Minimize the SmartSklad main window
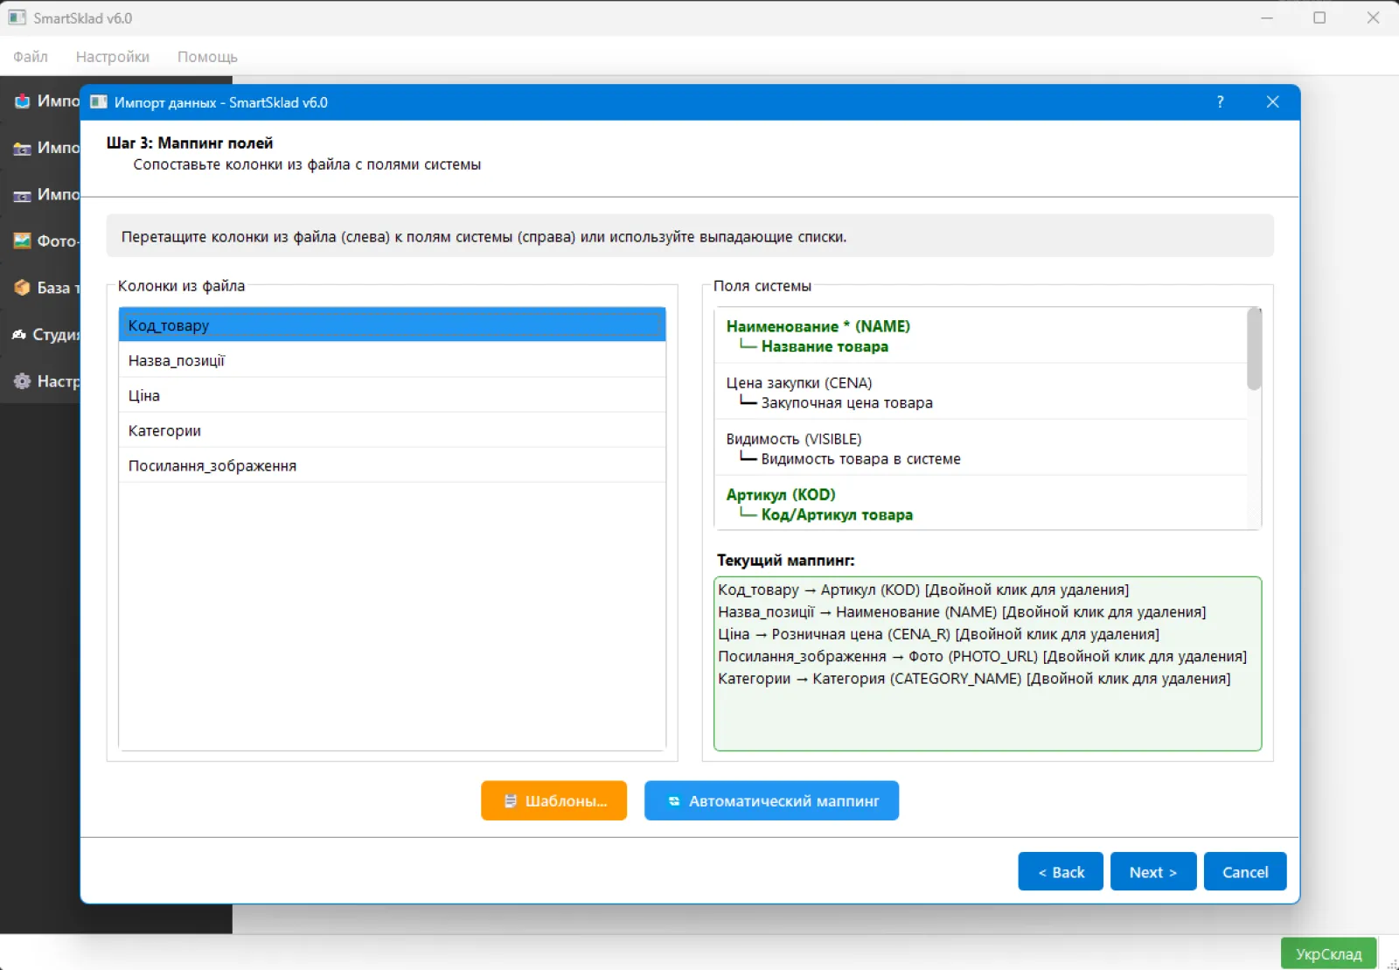Image resolution: width=1399 pixels, height=970 pixels. pyautogui.click(x=1267, y=17)
